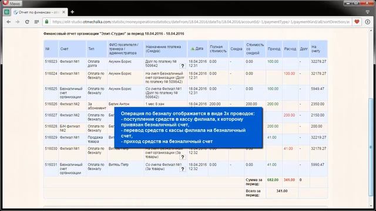
Task: Select row number 516025
Action: [x=51, y=89]
